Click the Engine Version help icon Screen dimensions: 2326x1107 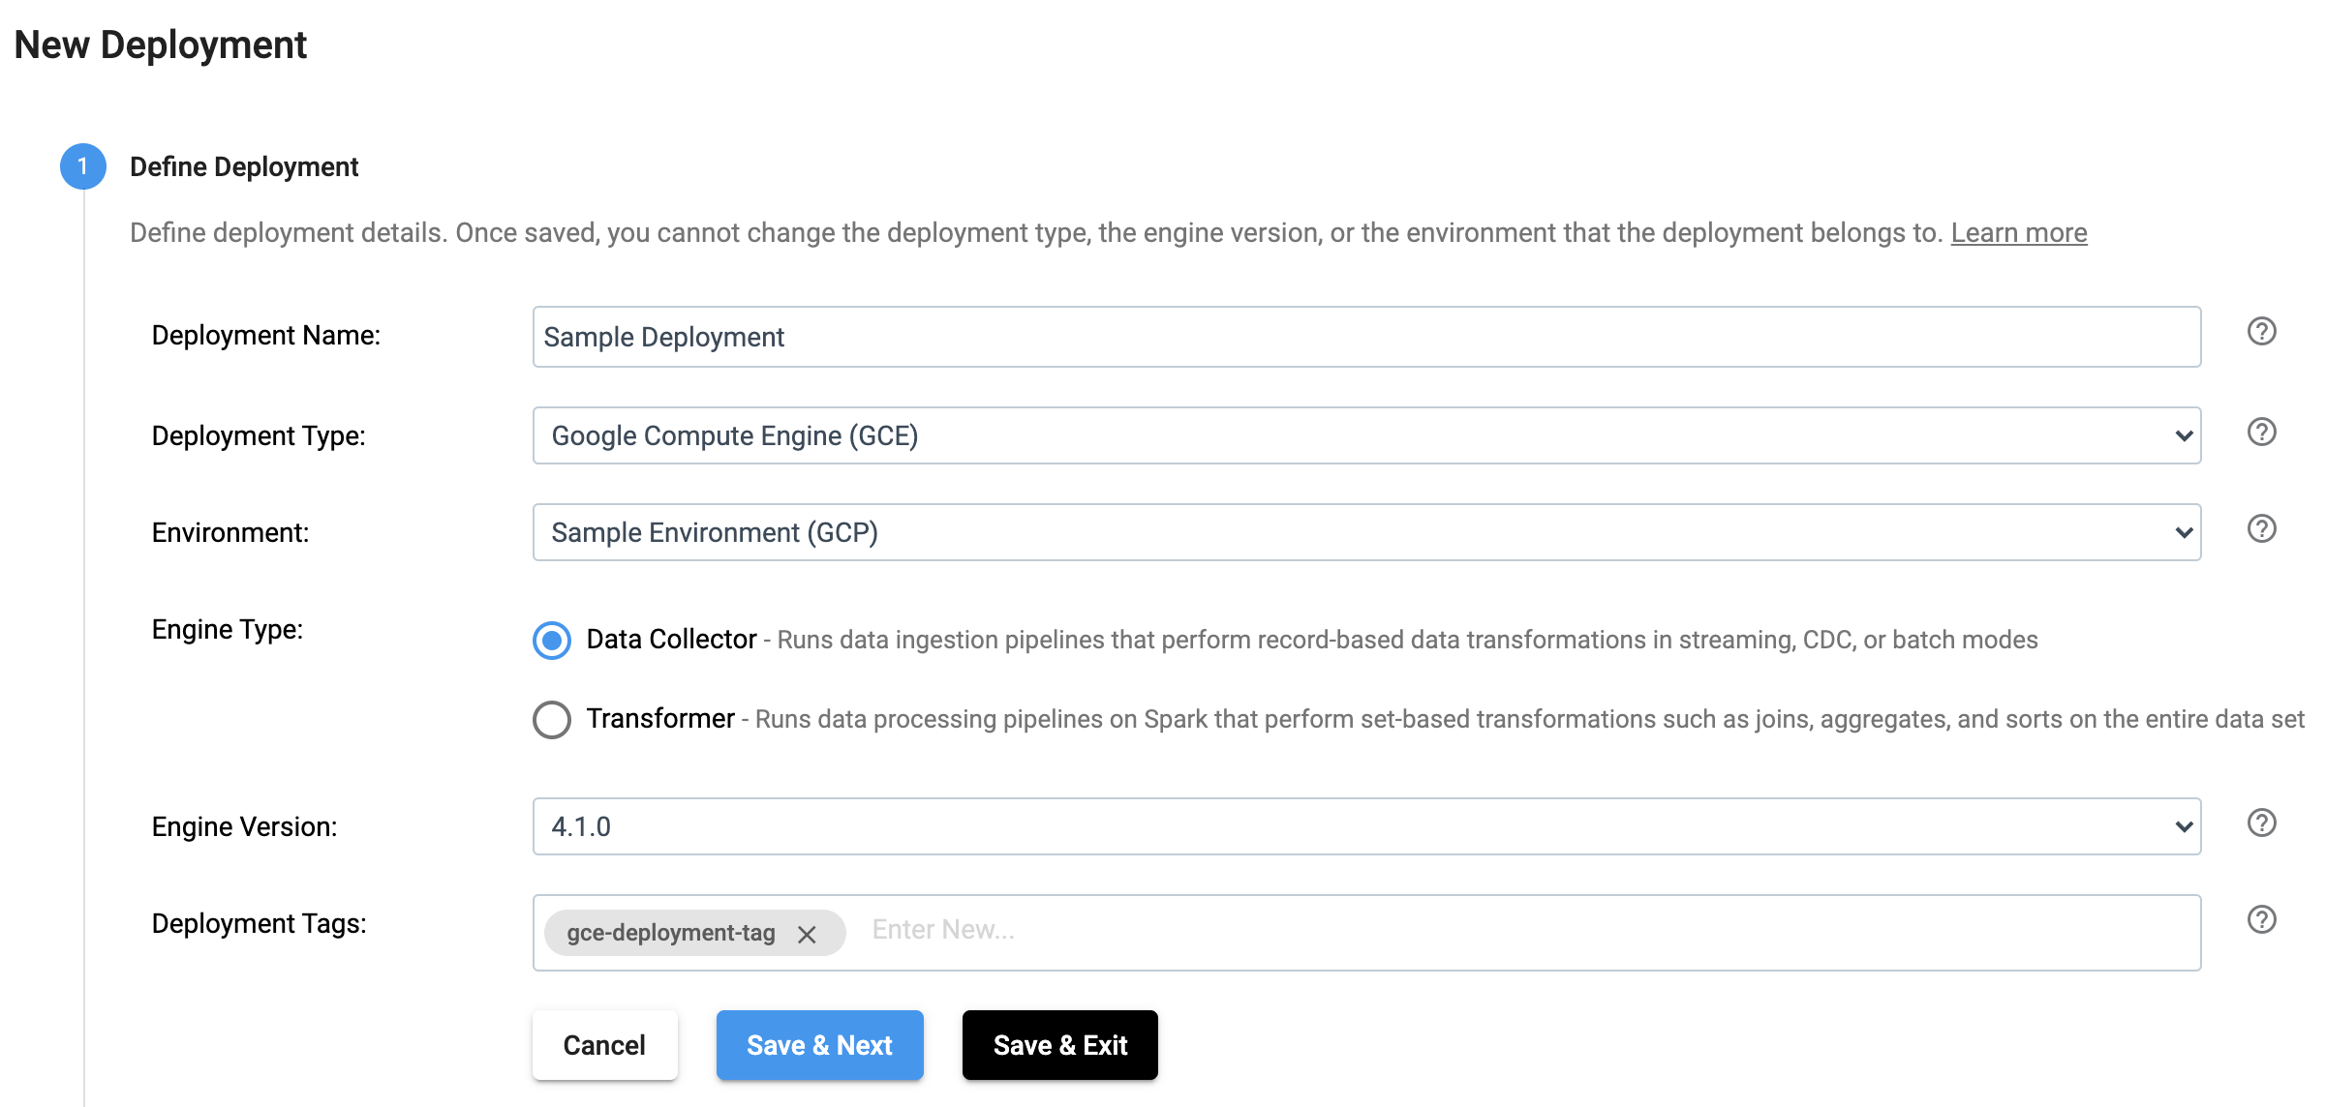2263,823
